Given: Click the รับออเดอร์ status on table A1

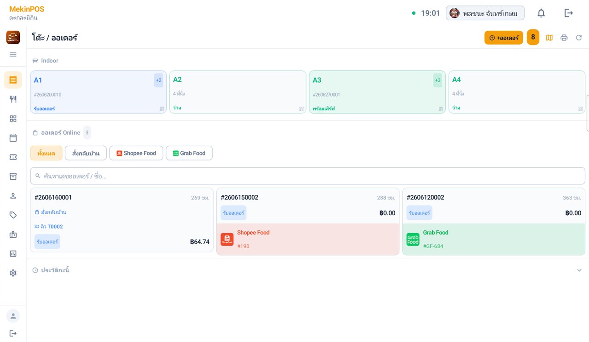Looking at the screenshot, I should point(44,109).
